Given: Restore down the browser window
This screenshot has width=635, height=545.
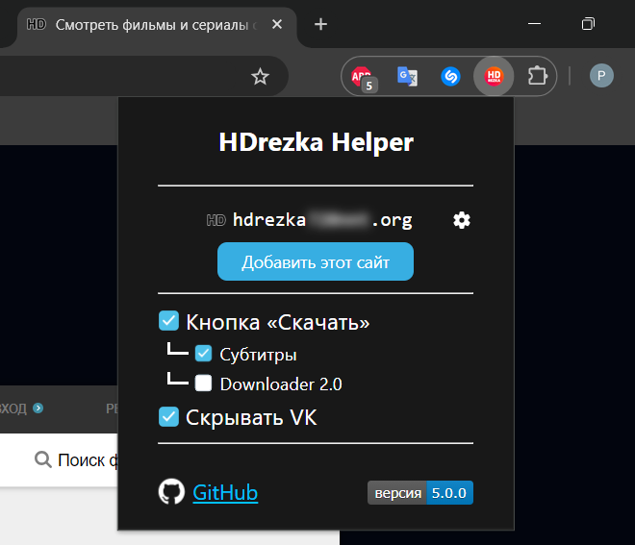Looking at the screenshot, I should tap(588, 24).
